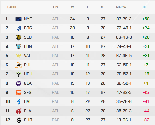The width and height of the screenshot is (155, 125).
Task: Click the VAL winged logo icon
Action: point(19,56)
